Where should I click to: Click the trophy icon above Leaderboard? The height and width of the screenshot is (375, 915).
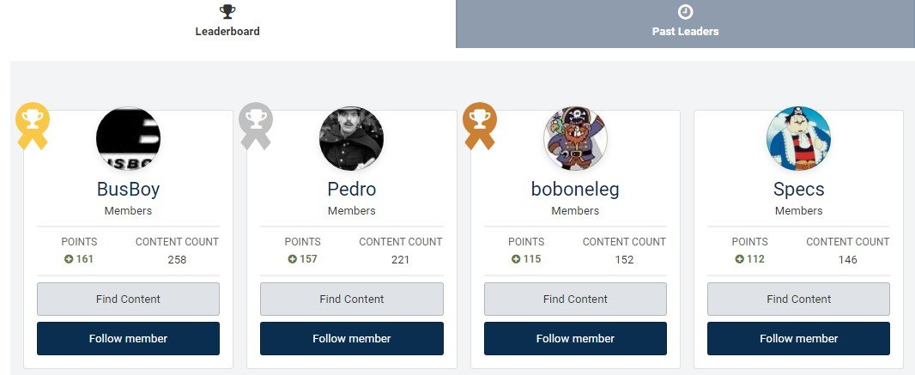coord(227,12)
